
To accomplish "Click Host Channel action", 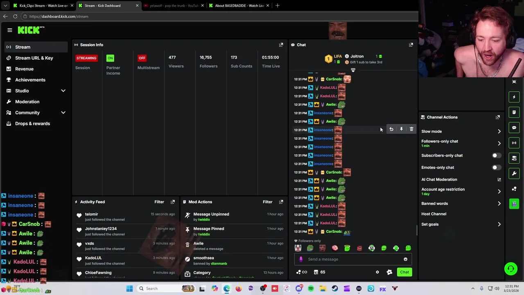I will [434, 214].
